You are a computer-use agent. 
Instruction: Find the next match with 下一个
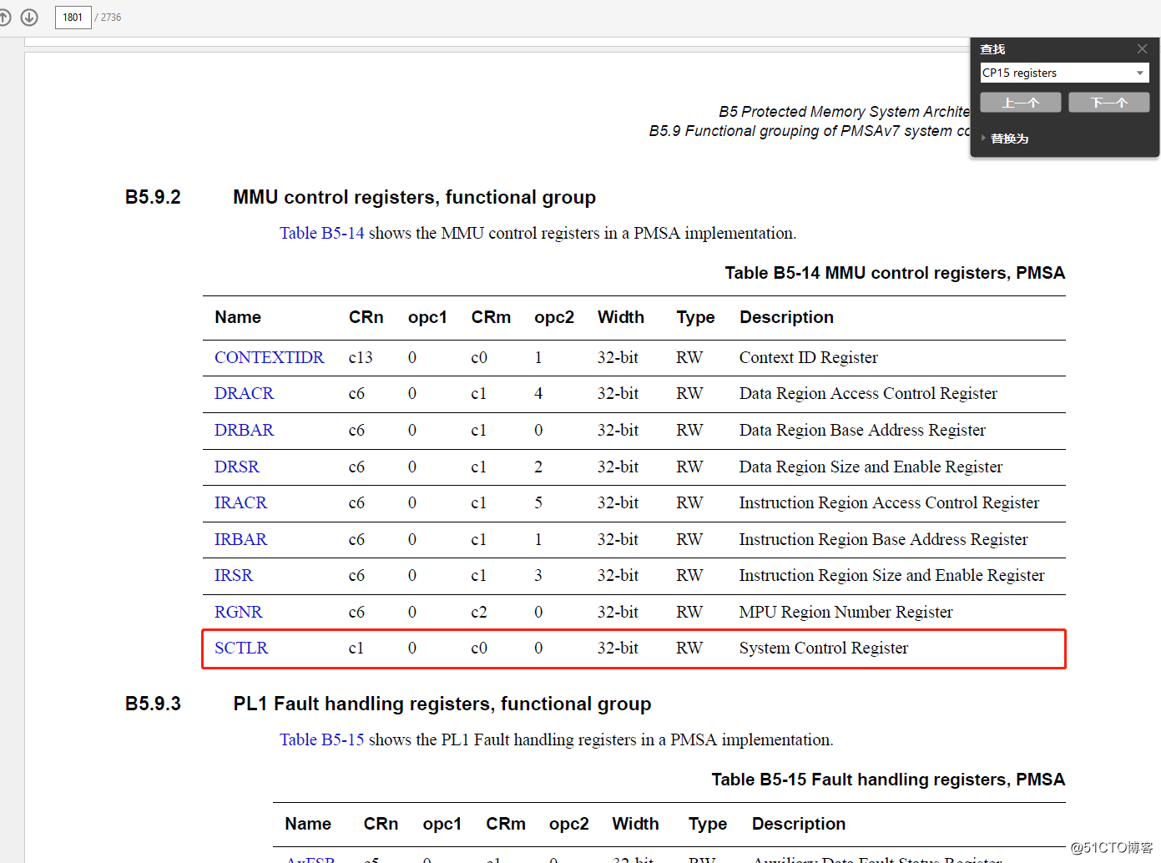[x=1109, y=103]
